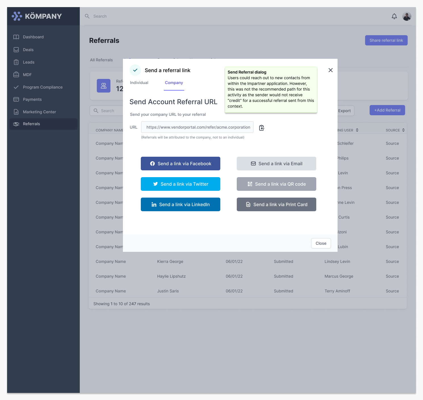Send a link via Facebook

pos(181,164)
